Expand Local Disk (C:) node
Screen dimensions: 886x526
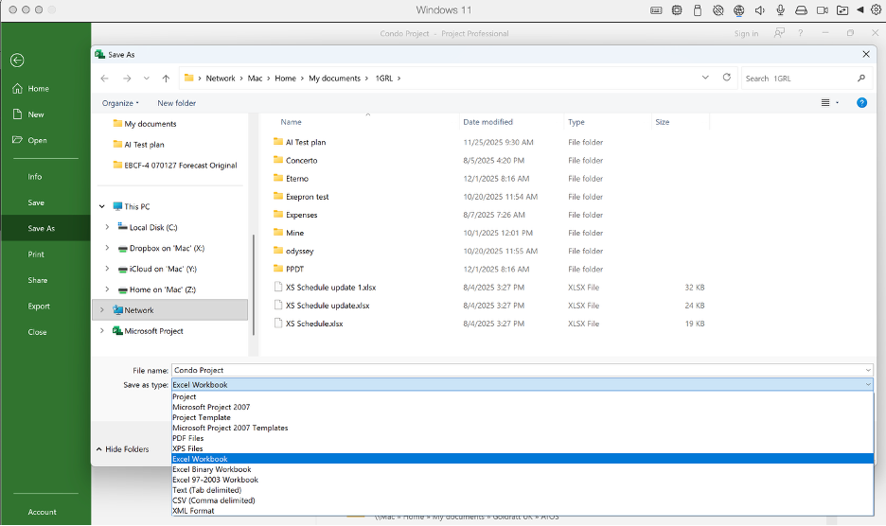click(x=107, y=227)
